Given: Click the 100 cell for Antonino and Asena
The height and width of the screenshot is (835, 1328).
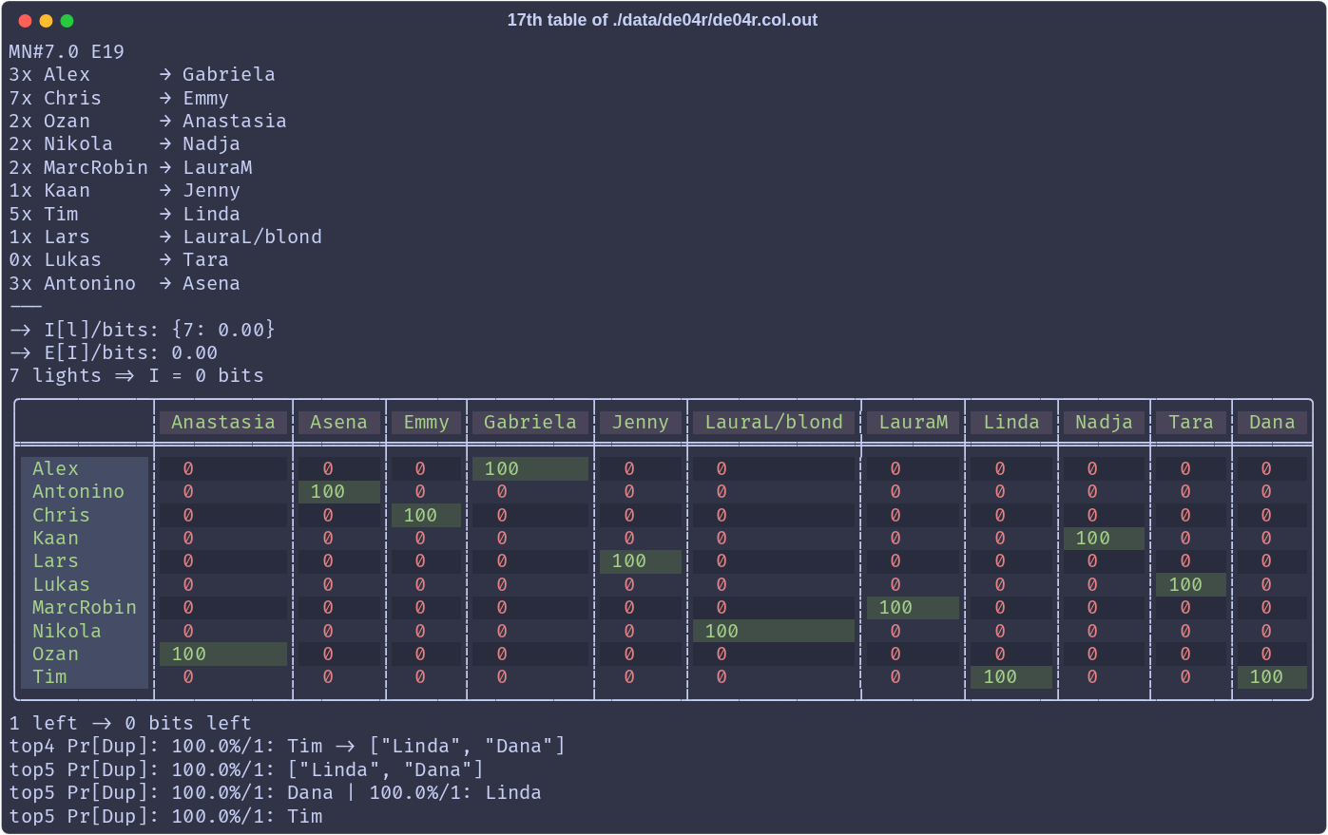Looking at the screenshot, I should (338, 491).
